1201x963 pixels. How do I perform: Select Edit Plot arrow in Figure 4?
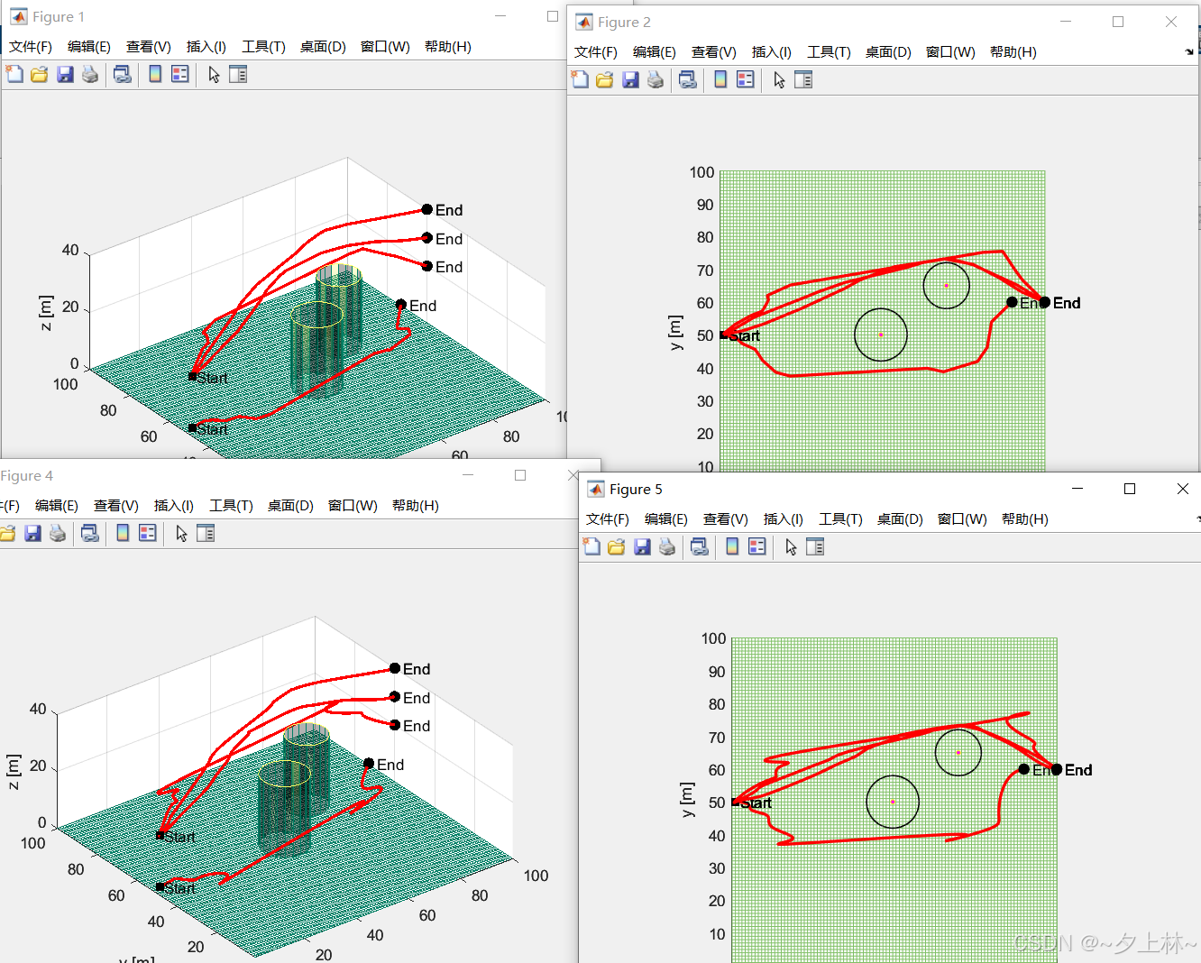pos(181,533)
